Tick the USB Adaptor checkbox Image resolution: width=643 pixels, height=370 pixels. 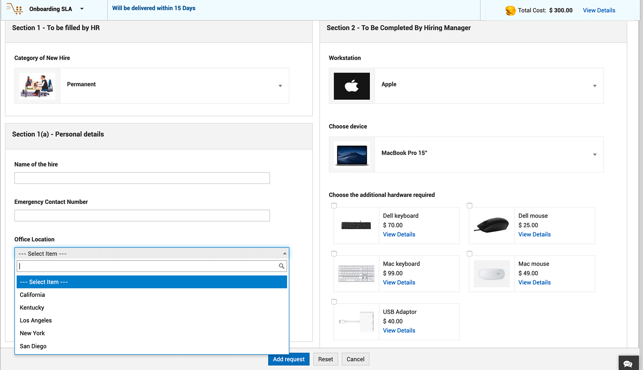334,302
